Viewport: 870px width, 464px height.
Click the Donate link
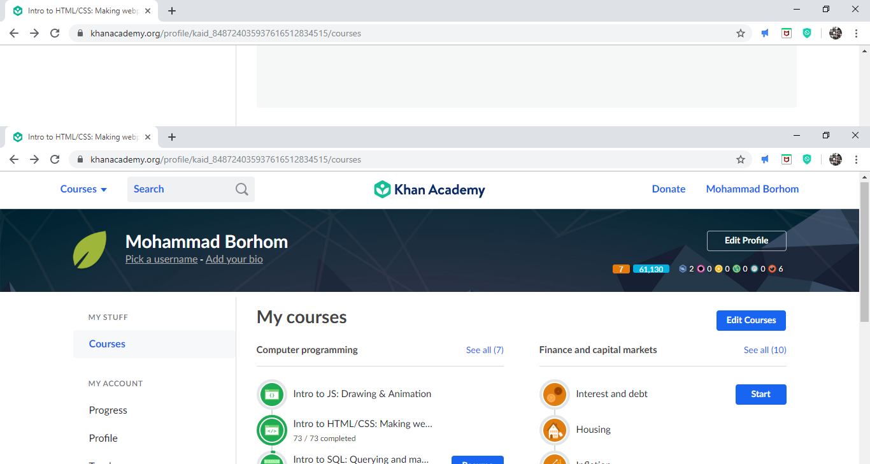click(x=669, y=189)
